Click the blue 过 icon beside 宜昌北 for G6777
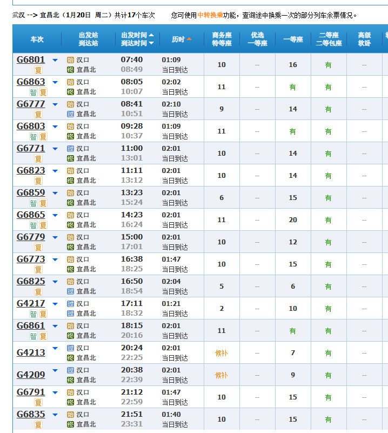 click(x=70, y=114)
